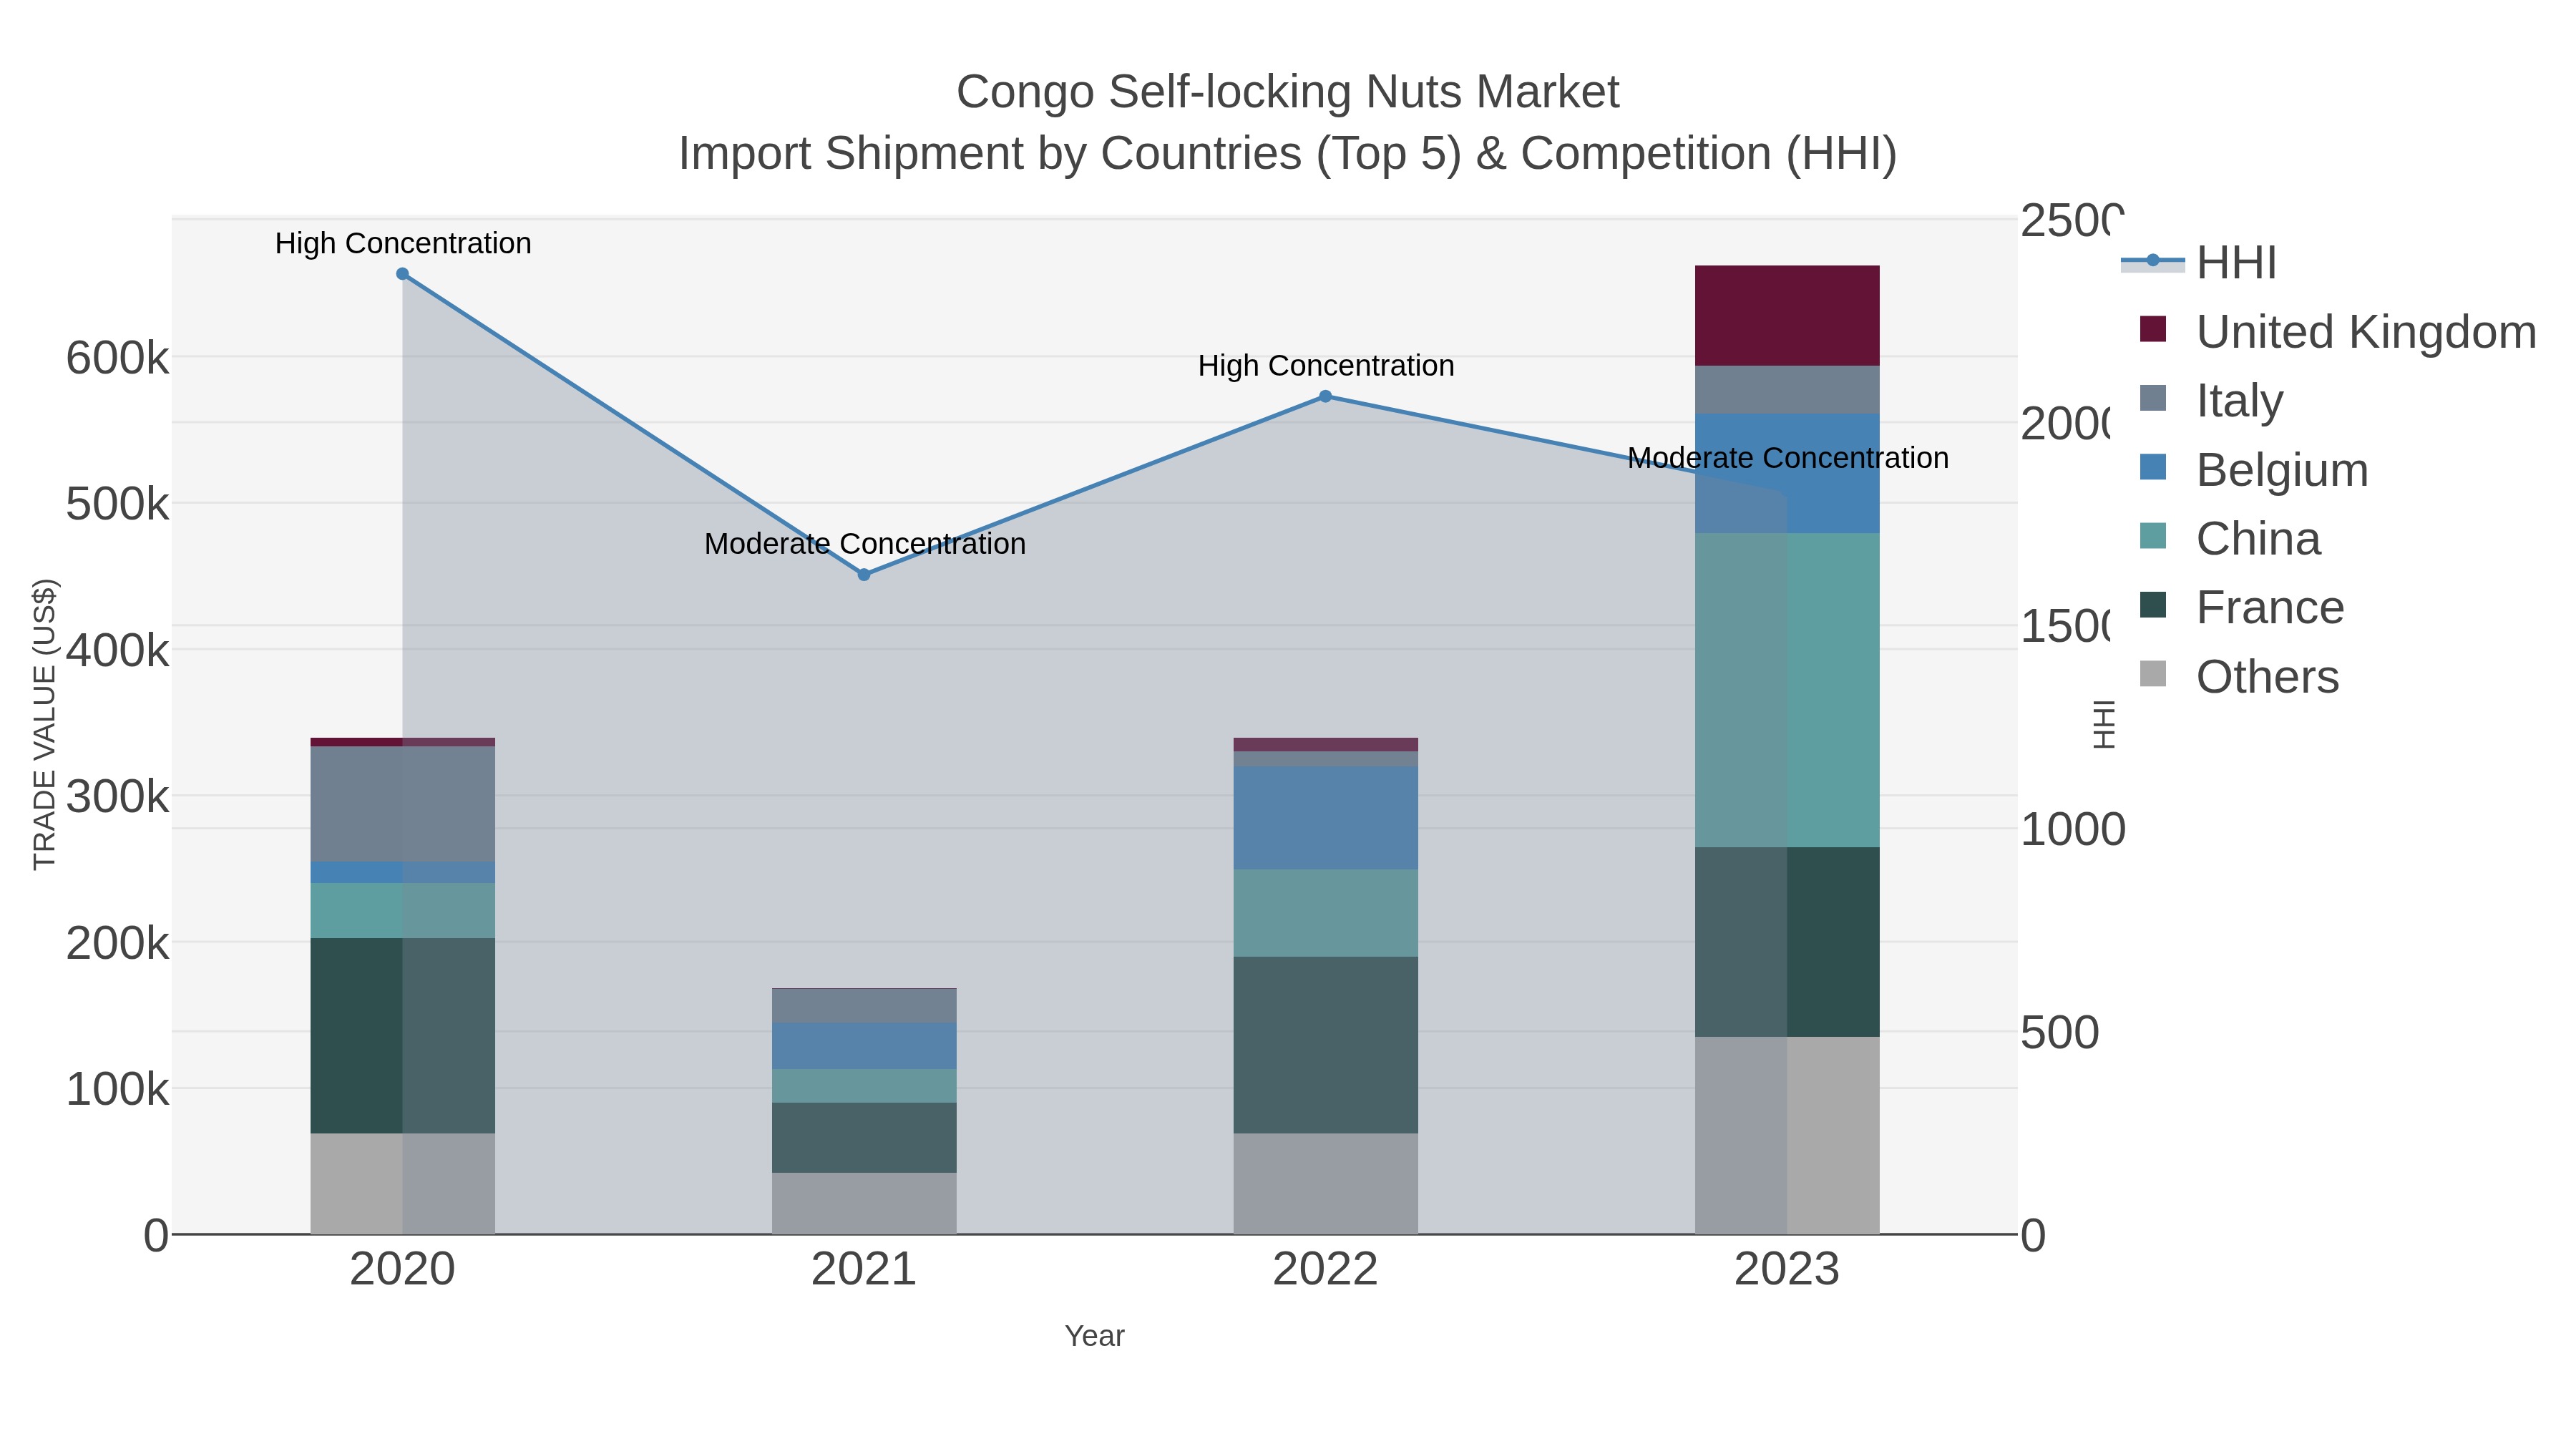The height and width of the screenshot is (1449, 2576).
Task: Click the TRADE VALUE (US$) axis title
Action: [x=45, y=724]
